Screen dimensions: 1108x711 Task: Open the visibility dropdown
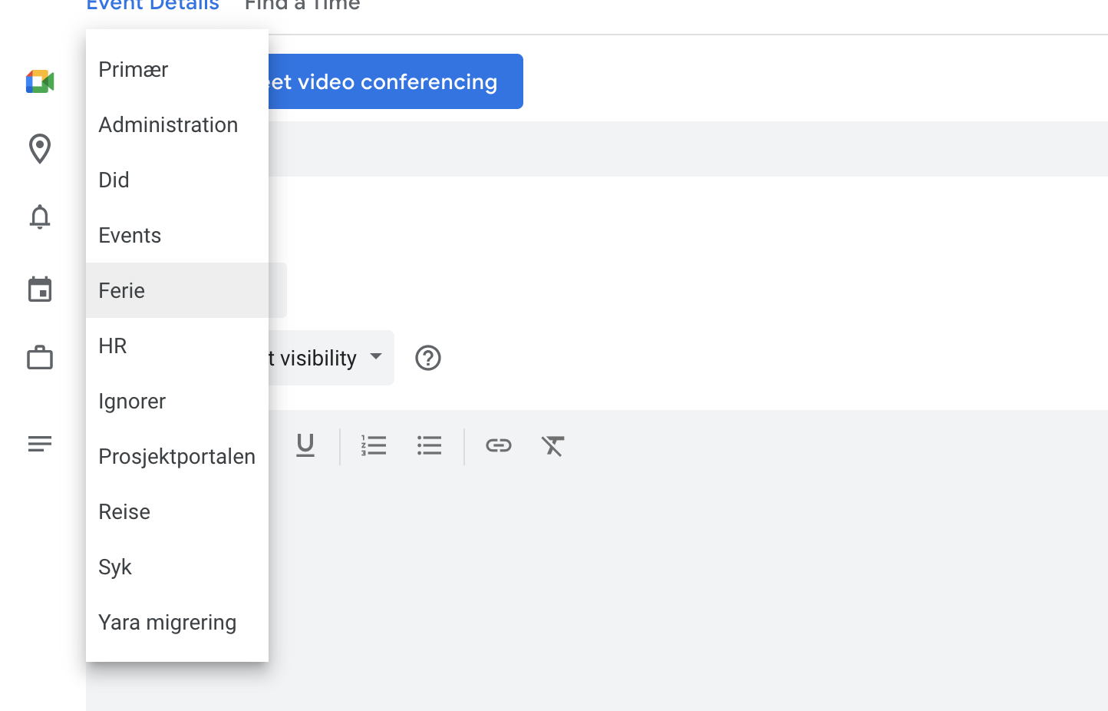coord(331,358)
